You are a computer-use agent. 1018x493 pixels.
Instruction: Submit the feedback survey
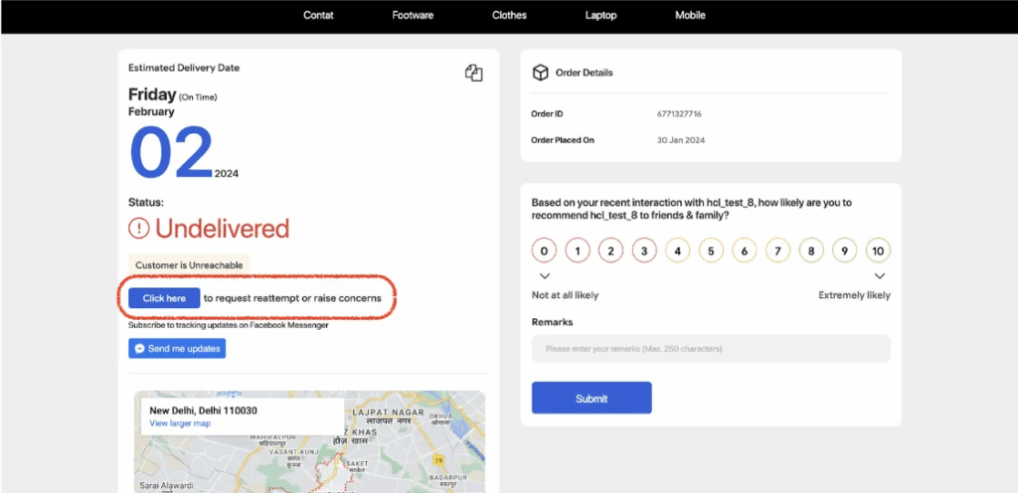point(592,399)
